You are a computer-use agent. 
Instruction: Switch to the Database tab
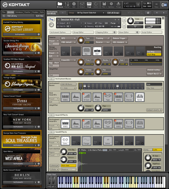[x=19, y=12]
